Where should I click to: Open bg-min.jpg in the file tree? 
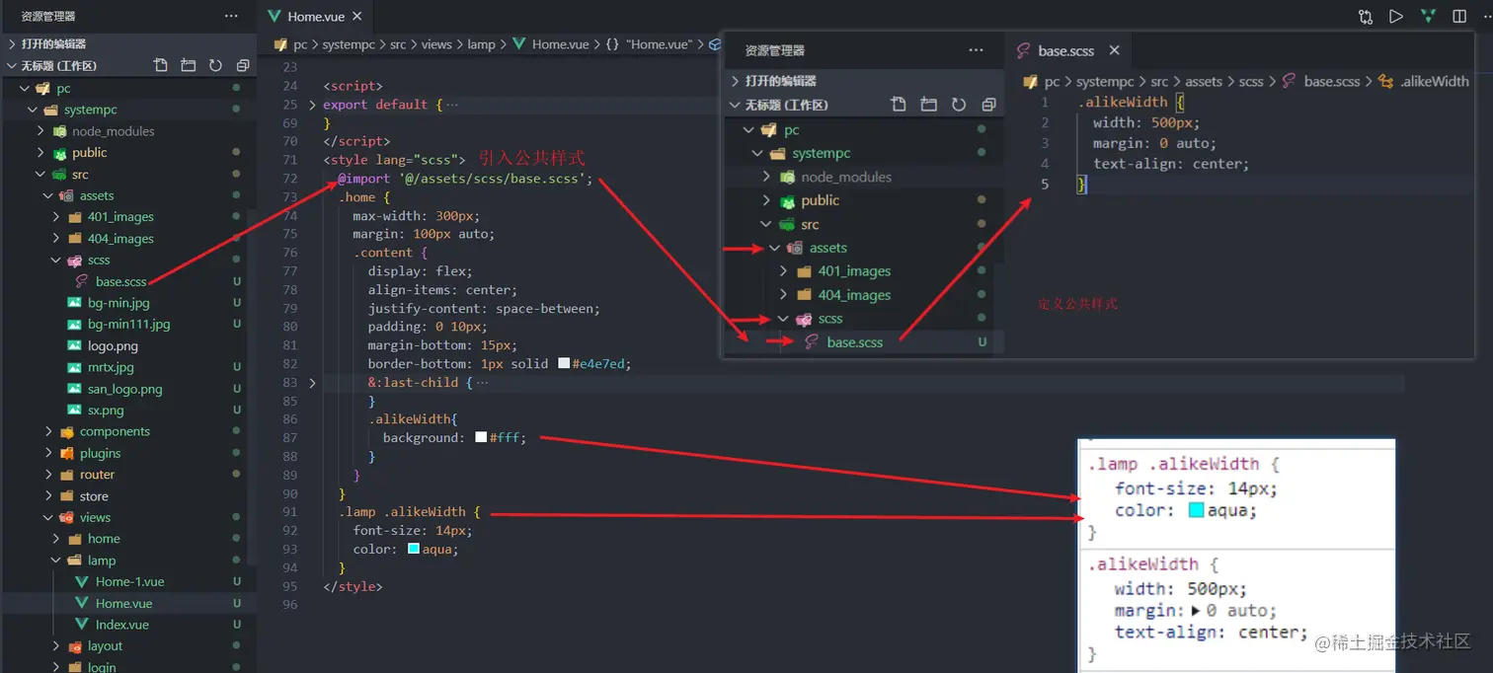(x=118, y=303)
